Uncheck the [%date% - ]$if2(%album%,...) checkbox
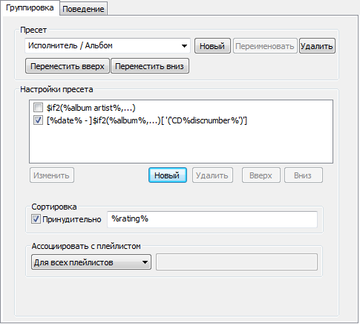The height and width of the screenshot is (324, 360). point(38,120)
